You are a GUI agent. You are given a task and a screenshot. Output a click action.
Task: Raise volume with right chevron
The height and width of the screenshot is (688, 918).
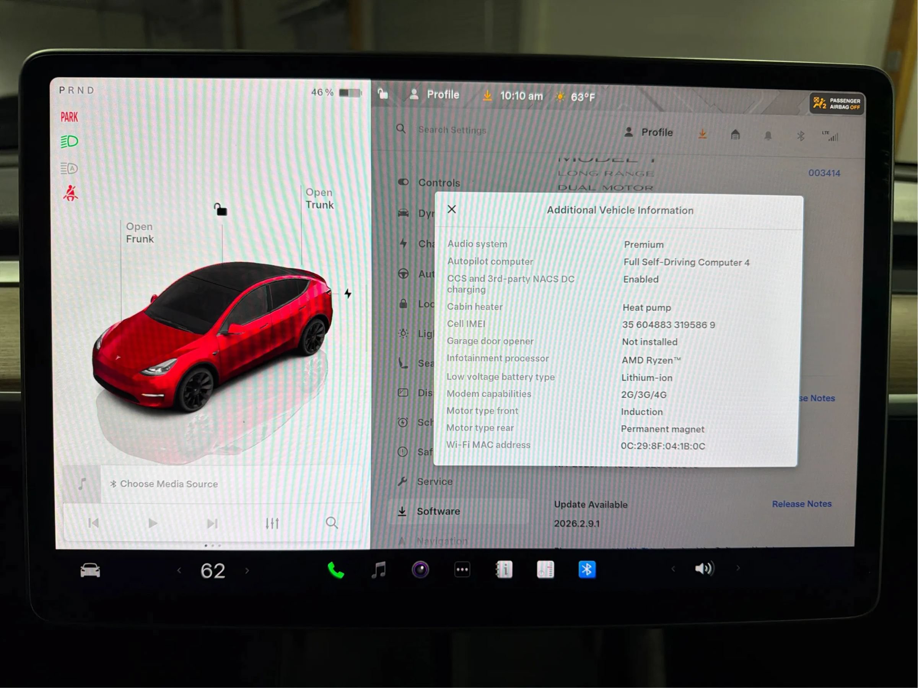coord(738,568)
